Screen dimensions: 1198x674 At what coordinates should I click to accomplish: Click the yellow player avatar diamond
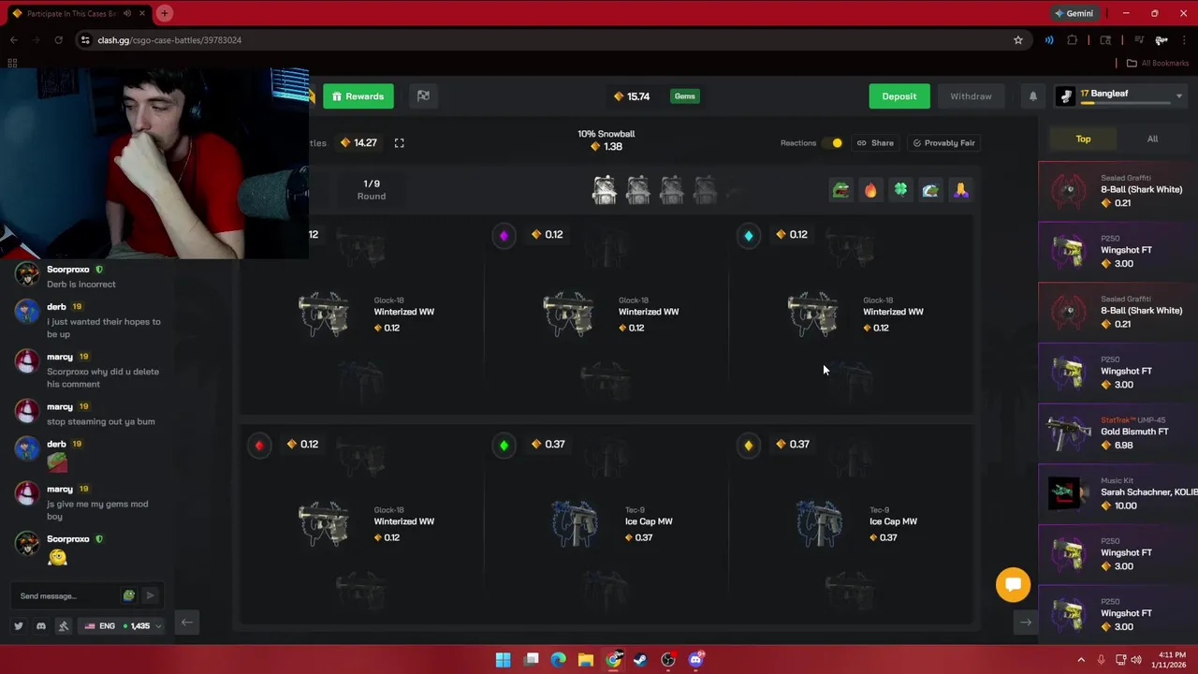[x=748, y=445]
